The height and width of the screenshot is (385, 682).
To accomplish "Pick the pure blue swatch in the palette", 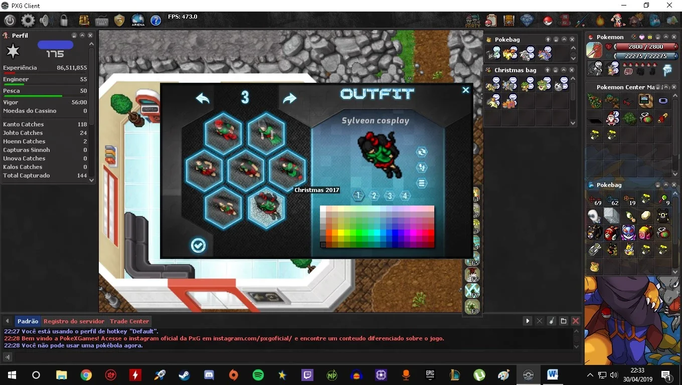I will coord(395,233).
